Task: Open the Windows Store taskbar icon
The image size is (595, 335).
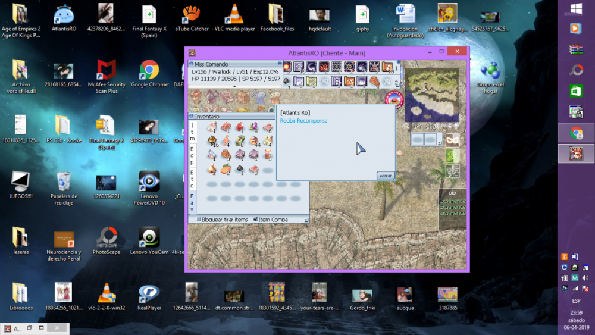Action: pos(576,91)
